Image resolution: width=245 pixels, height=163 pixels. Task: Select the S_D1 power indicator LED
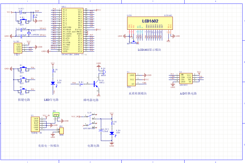tap(112, 133)
